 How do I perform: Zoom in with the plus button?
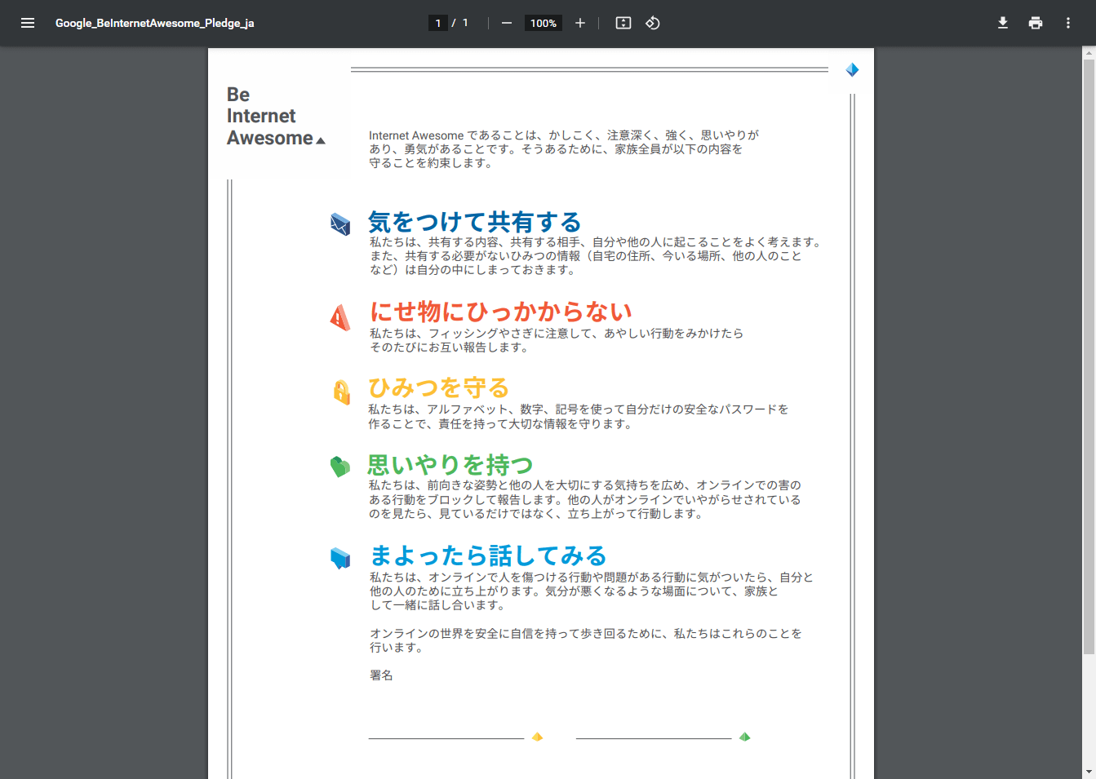[580, 23]
